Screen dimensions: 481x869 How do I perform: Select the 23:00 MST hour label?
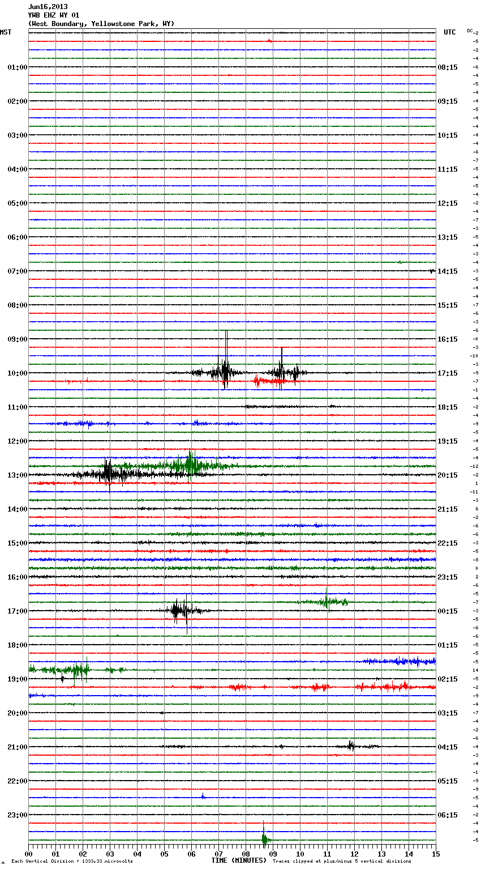[17, 815]
